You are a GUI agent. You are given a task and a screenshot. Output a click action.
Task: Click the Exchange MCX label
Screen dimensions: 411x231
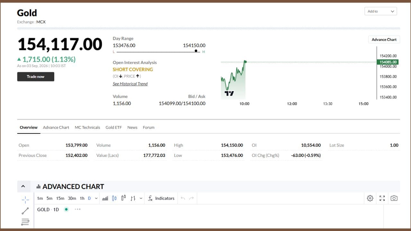pyautogui.click(x=31, y=22)
